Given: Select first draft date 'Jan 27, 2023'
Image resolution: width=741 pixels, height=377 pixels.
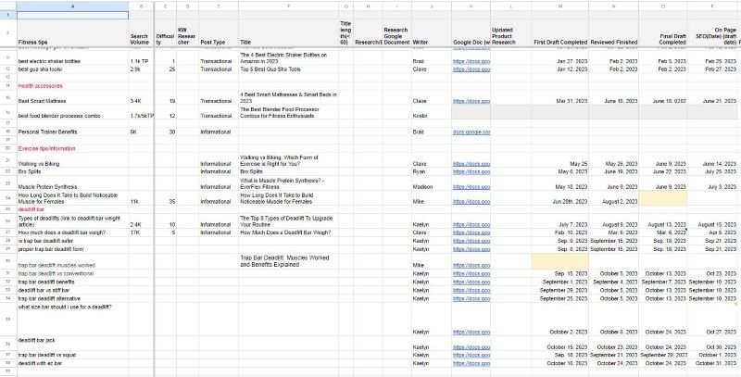Looking at the screenshot, I should tap(560, 58).
